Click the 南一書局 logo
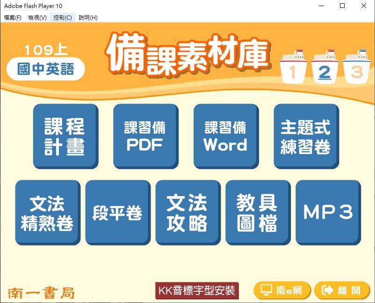Screen dimensions: 375x303 coord(41,293)
